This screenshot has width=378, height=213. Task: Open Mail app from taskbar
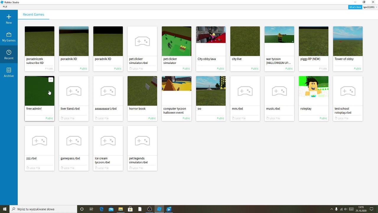[111, 209]
